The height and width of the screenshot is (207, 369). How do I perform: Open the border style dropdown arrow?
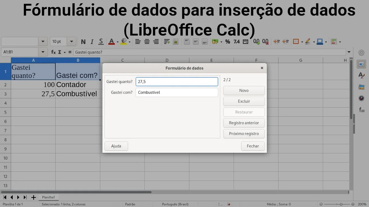314,42
